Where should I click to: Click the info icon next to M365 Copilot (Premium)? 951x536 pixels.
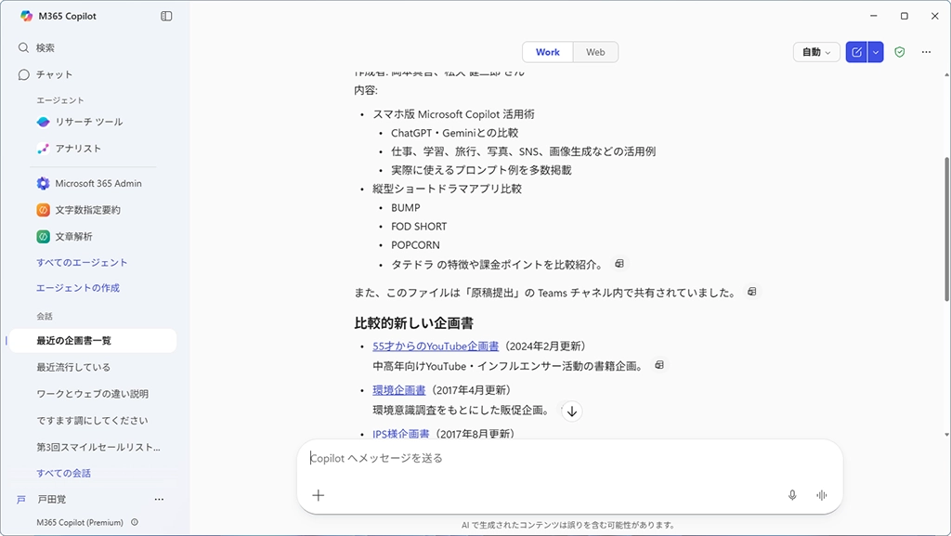[135, 522]
